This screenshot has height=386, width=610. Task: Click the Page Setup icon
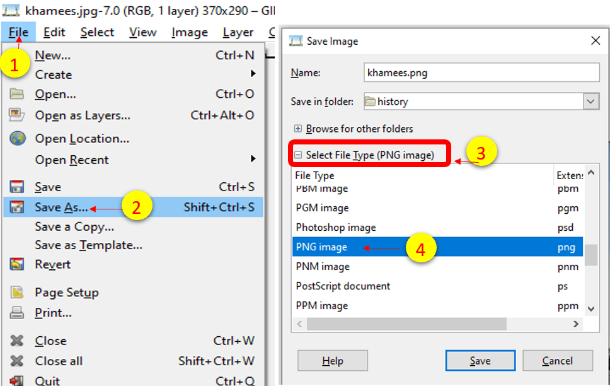tap(17, 292)
